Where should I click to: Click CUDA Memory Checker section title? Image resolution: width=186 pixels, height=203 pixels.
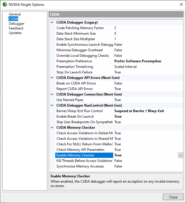pyautogui.click(x=76, y=128)
